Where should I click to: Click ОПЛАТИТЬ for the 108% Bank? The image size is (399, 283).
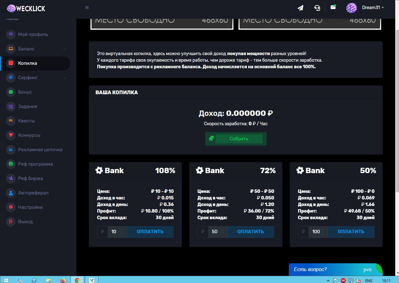150,232
